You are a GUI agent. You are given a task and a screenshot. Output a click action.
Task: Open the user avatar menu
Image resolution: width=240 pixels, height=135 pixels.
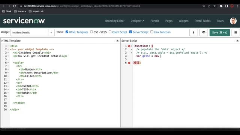click(x=233, y=21)
